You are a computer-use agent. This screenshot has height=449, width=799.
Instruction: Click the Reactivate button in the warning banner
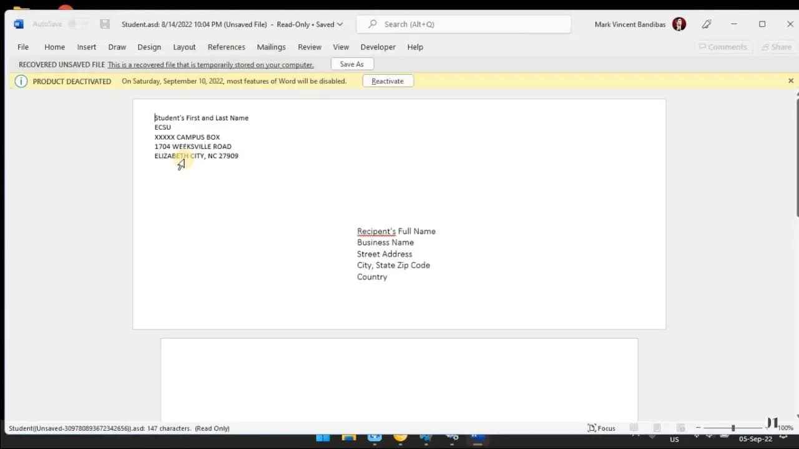point(388,80)
